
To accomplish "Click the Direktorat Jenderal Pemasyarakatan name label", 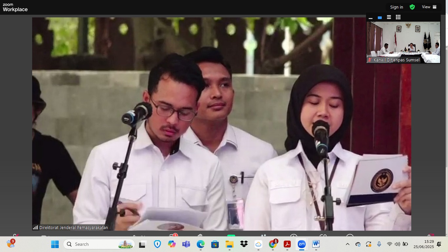I will tap(73, 227).
